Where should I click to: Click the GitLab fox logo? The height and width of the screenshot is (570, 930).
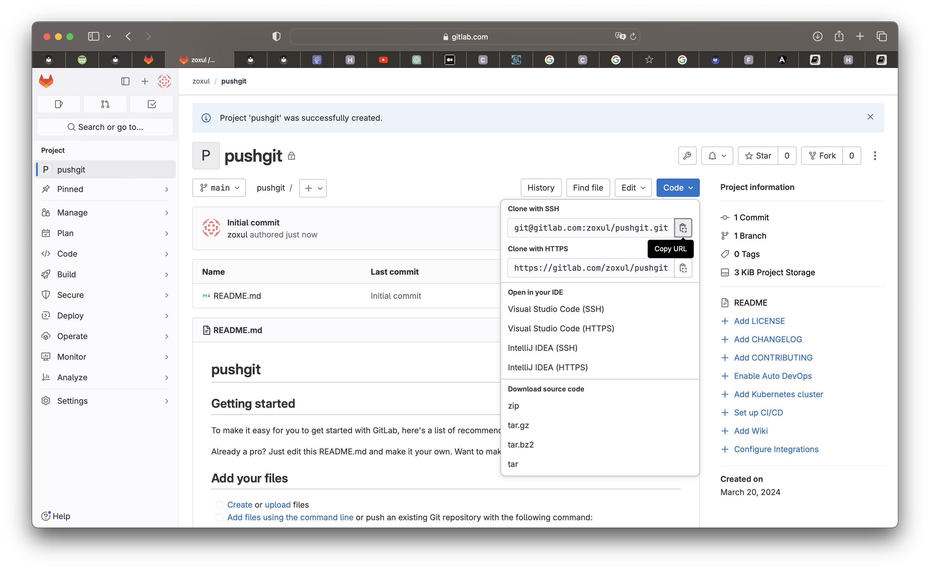coord(46,81)
